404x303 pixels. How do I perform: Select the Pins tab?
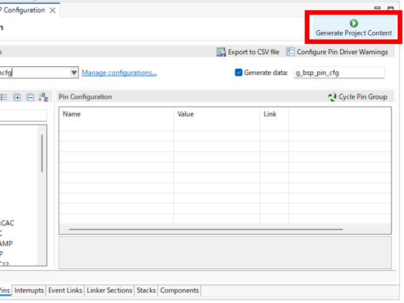5,290
